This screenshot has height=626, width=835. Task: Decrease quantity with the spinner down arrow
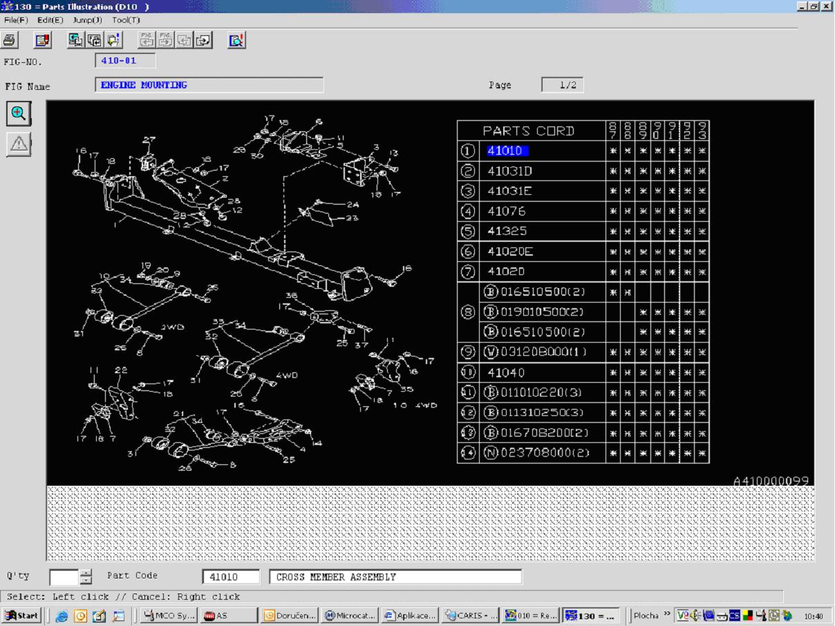(x=86, y=581)
